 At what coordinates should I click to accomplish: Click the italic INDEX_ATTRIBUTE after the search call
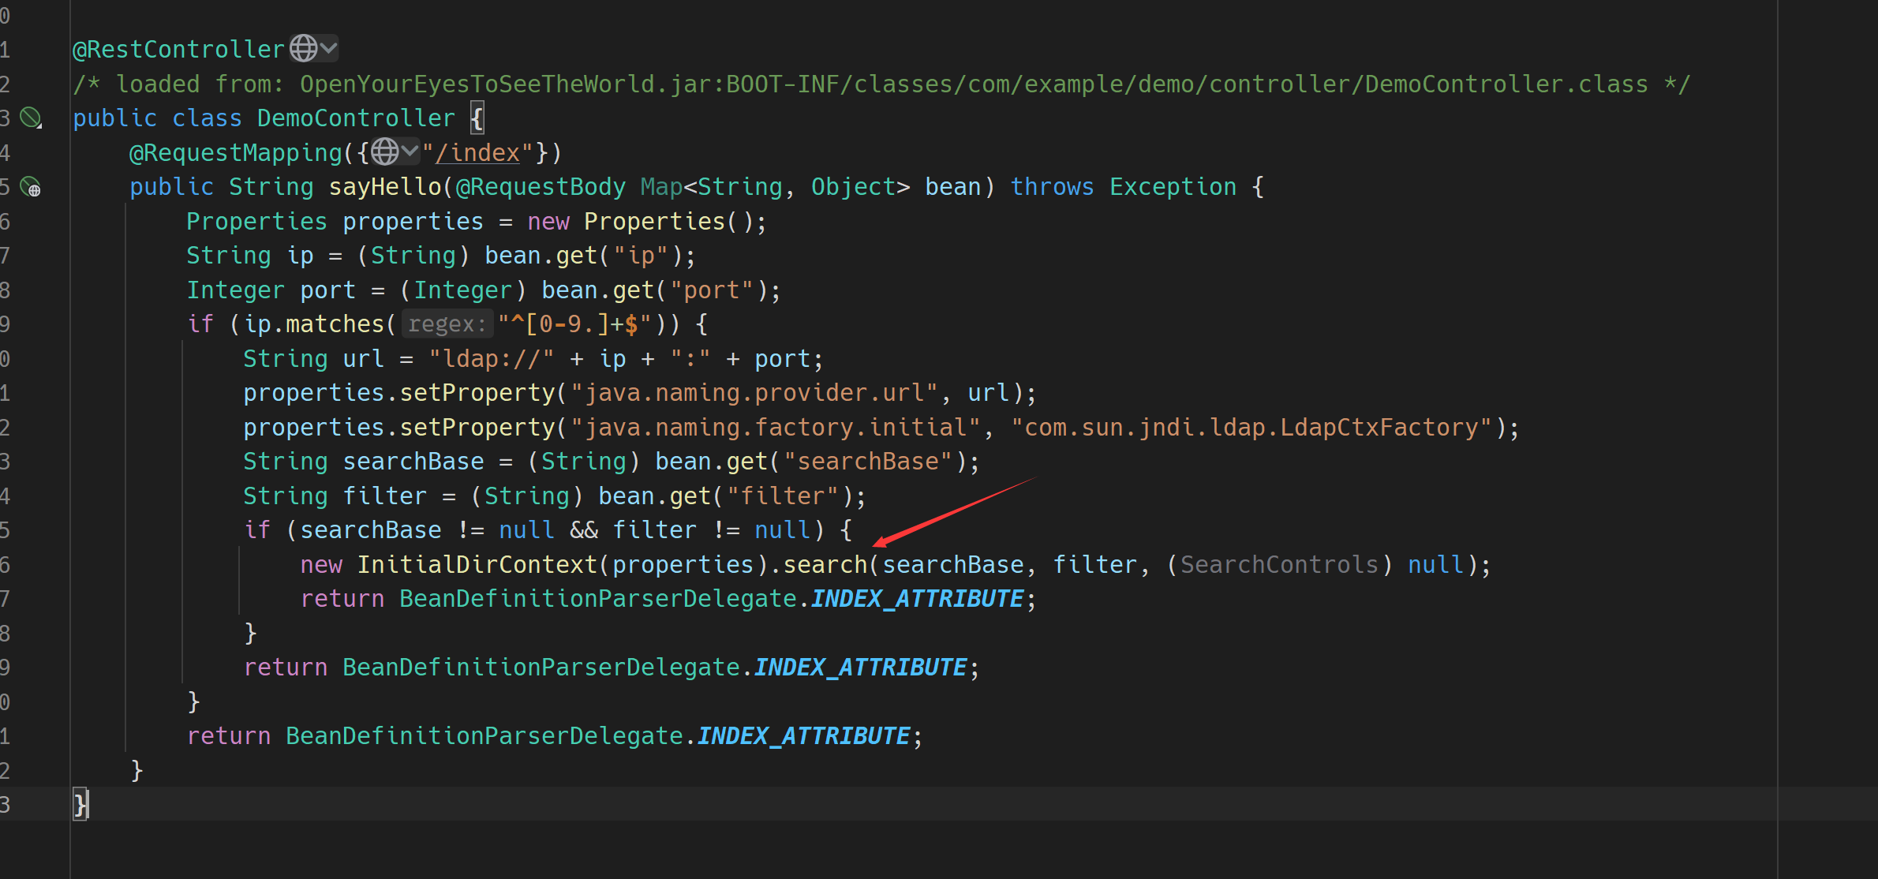coord(917,599)
